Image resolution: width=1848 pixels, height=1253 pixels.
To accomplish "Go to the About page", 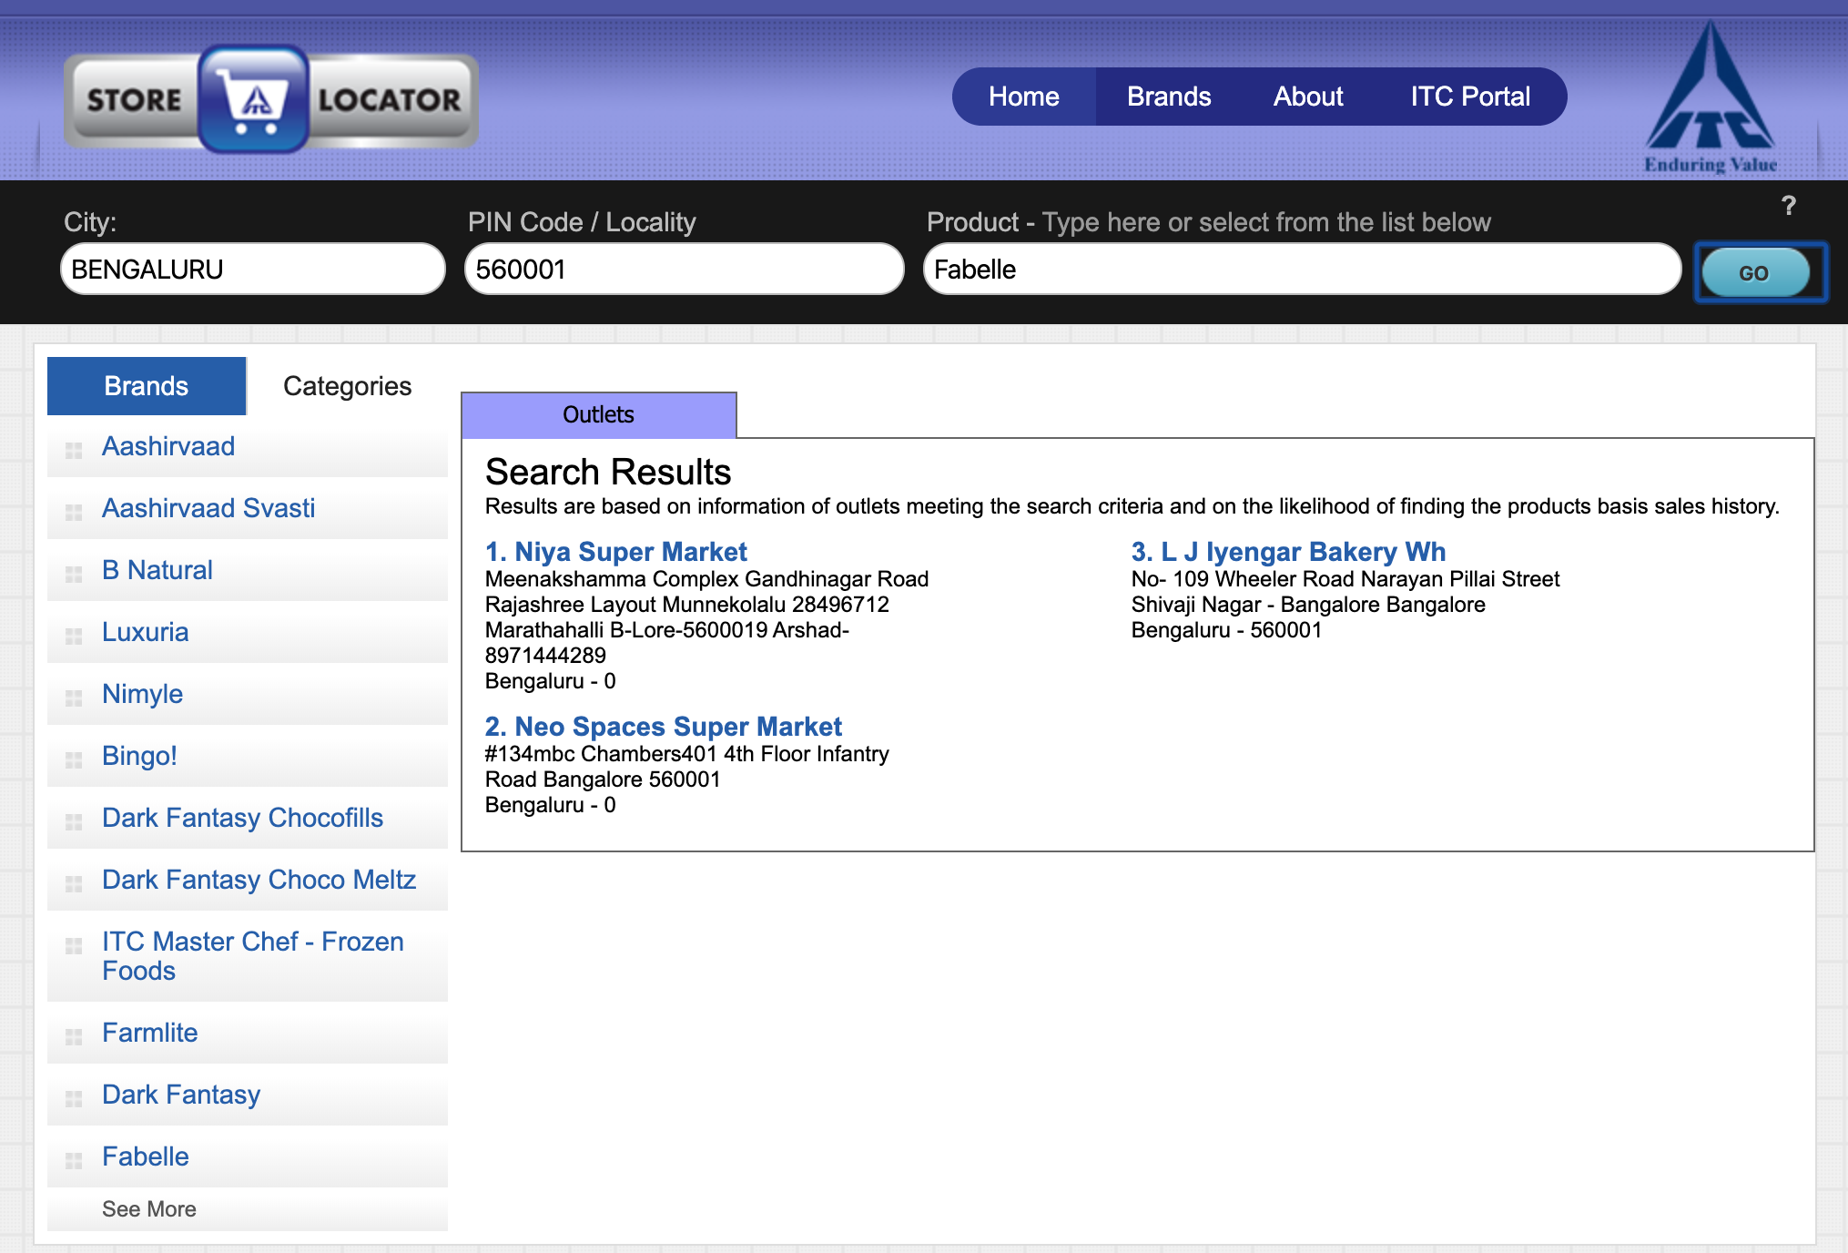I will click(1307, 97).
